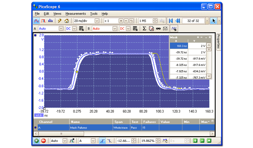The image size is (253, 148).
Task: Open Advanced Triggers icon
Action: (72, 141)
